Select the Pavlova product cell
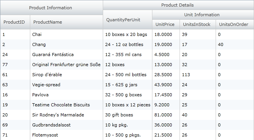The width and height of the screenshot is (254, 140). (x=67, y=95)
